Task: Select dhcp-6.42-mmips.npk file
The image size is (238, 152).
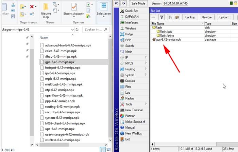Action: pos(61,56)
